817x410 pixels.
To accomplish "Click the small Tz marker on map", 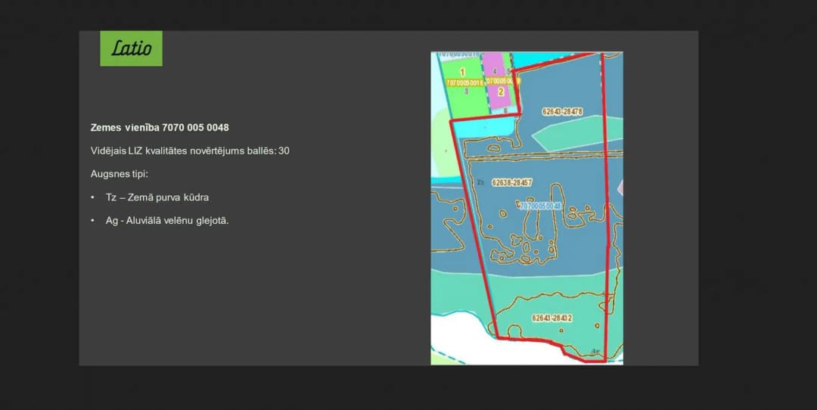I will point(480,182).
